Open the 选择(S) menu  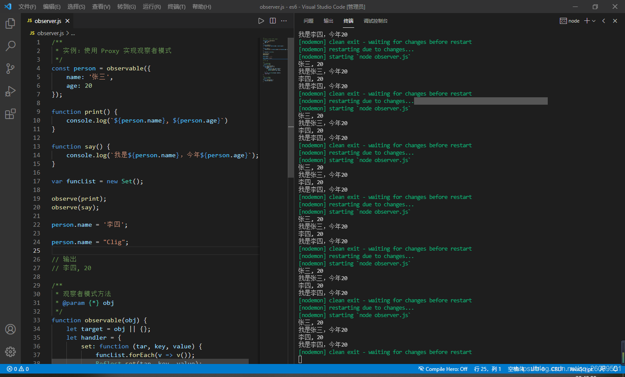[76, 7]
